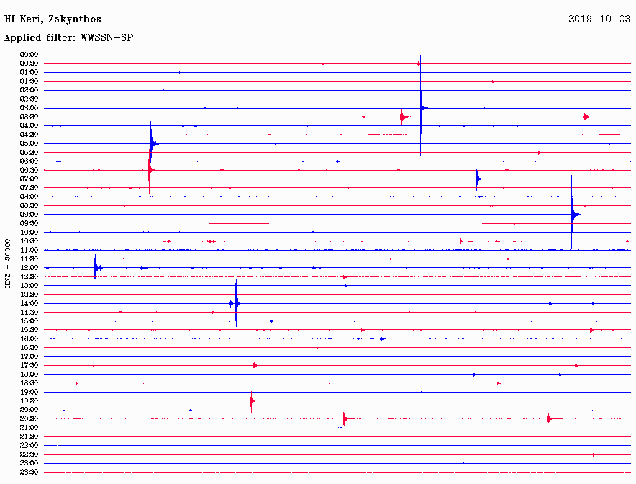Select the 22:00 time label
636x484 pixels.
point(29,446)
